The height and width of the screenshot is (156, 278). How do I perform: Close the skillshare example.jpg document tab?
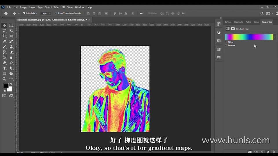(89, 20)
